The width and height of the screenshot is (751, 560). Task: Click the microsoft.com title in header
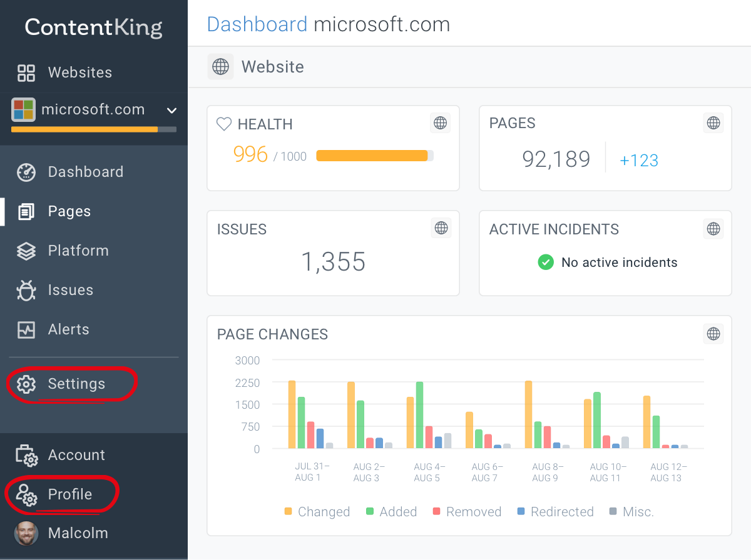point(382,24)
